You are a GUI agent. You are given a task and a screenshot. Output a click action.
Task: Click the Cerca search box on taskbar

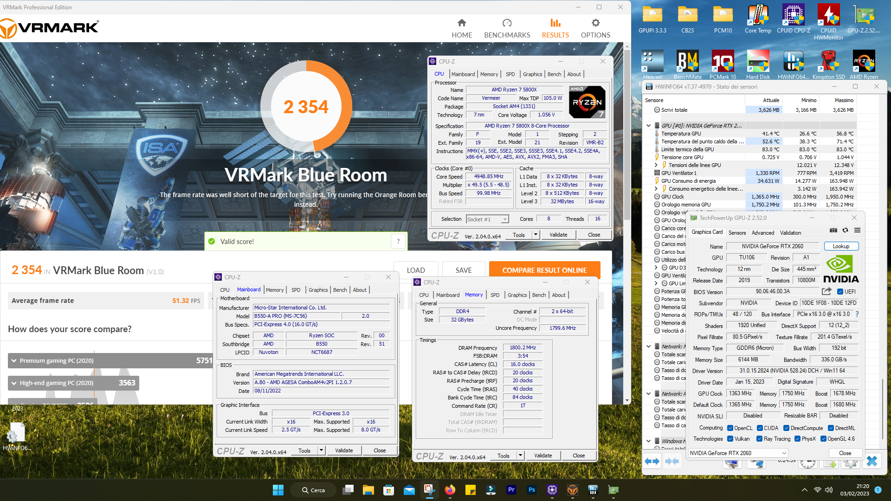pos(313,490)
